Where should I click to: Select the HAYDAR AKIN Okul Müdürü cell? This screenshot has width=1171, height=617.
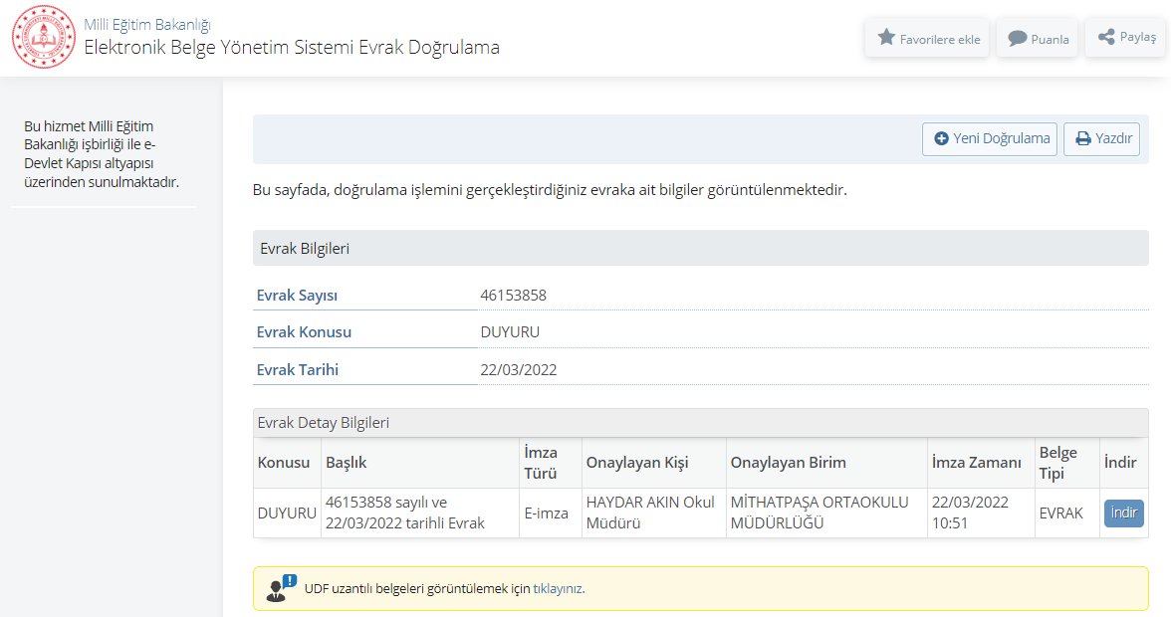(x=650, y=513)
